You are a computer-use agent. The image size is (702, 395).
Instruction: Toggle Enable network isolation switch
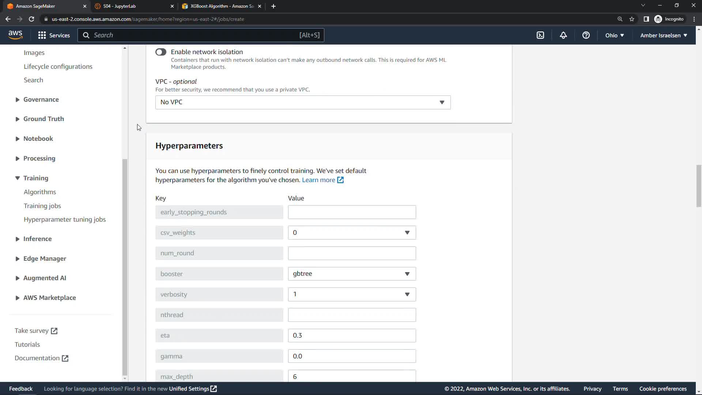coord(161,52)
